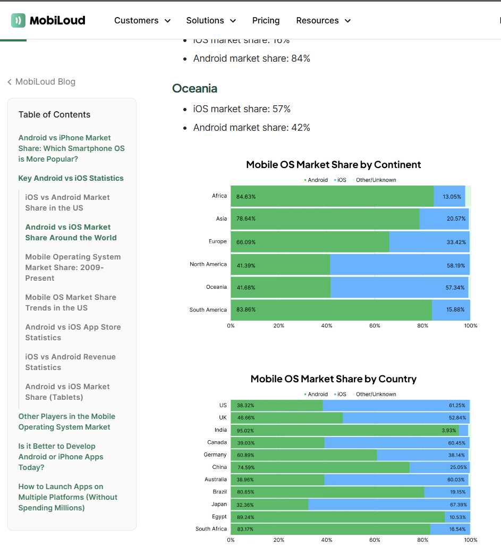Click the UK Android bar 46.66%
Screen dimensions: 501x554
(287, 418)
